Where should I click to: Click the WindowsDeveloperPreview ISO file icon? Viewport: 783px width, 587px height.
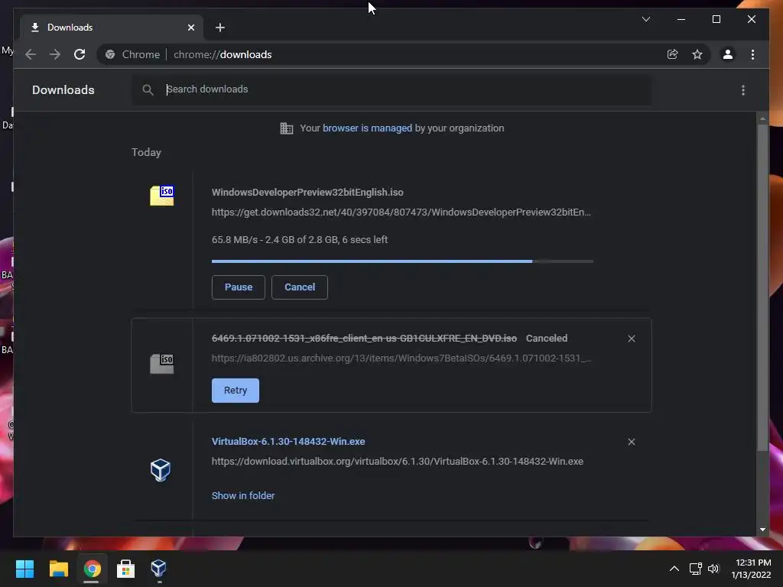162,195
